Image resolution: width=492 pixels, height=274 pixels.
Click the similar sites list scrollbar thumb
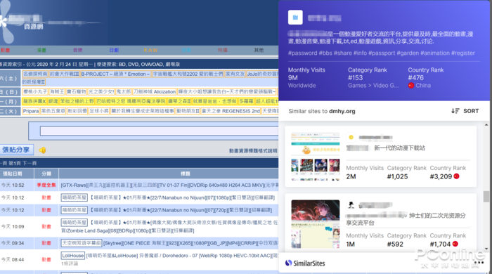486,197
